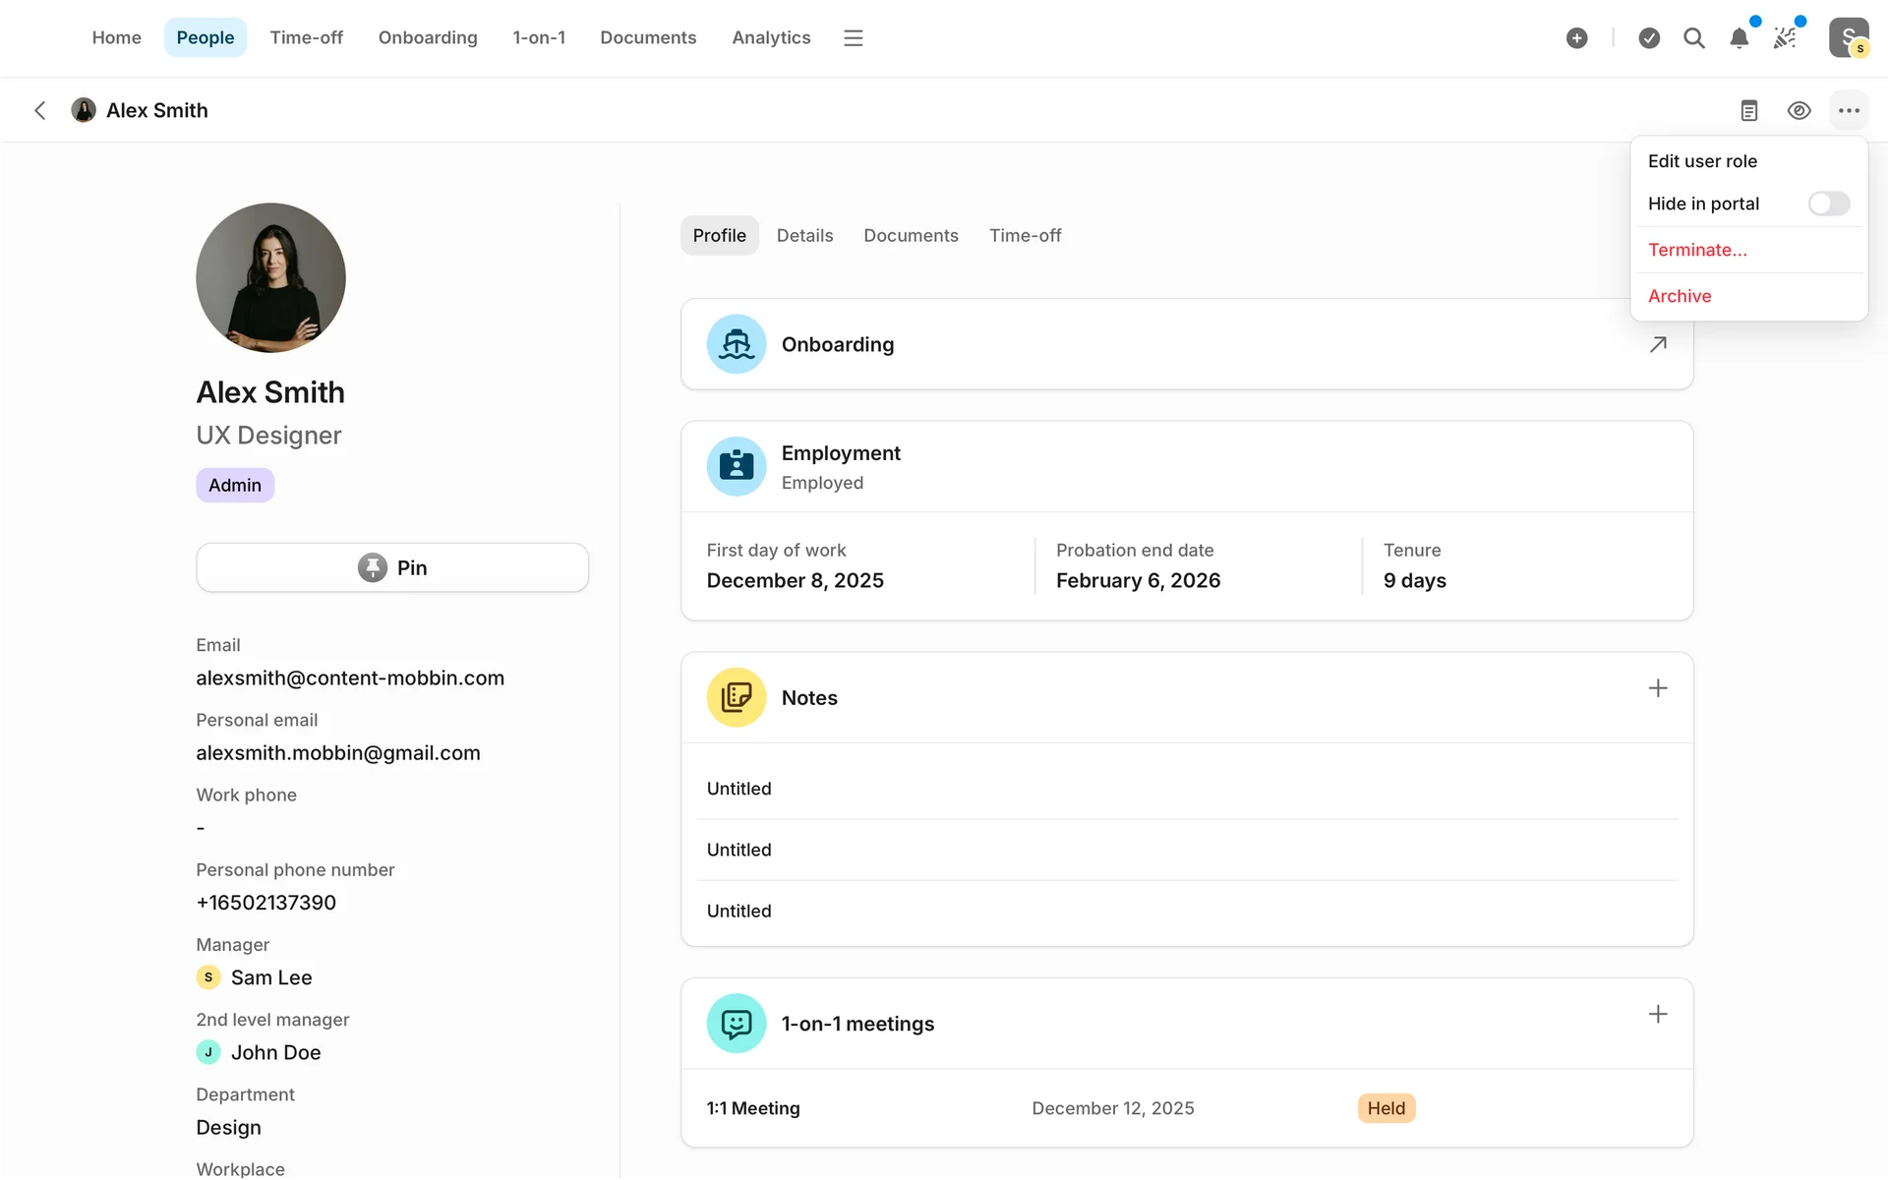The width and height of the screenshot is (1888, 1180).
Task: Add a 1-on-1 meeting with plus
Action: coord(1658,1014)
